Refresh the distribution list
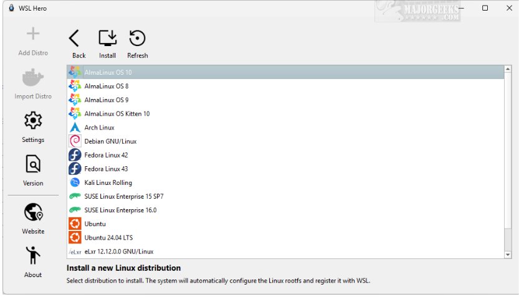Image resolution: width=519 pixels, height=297 pixels. [137, 44]
